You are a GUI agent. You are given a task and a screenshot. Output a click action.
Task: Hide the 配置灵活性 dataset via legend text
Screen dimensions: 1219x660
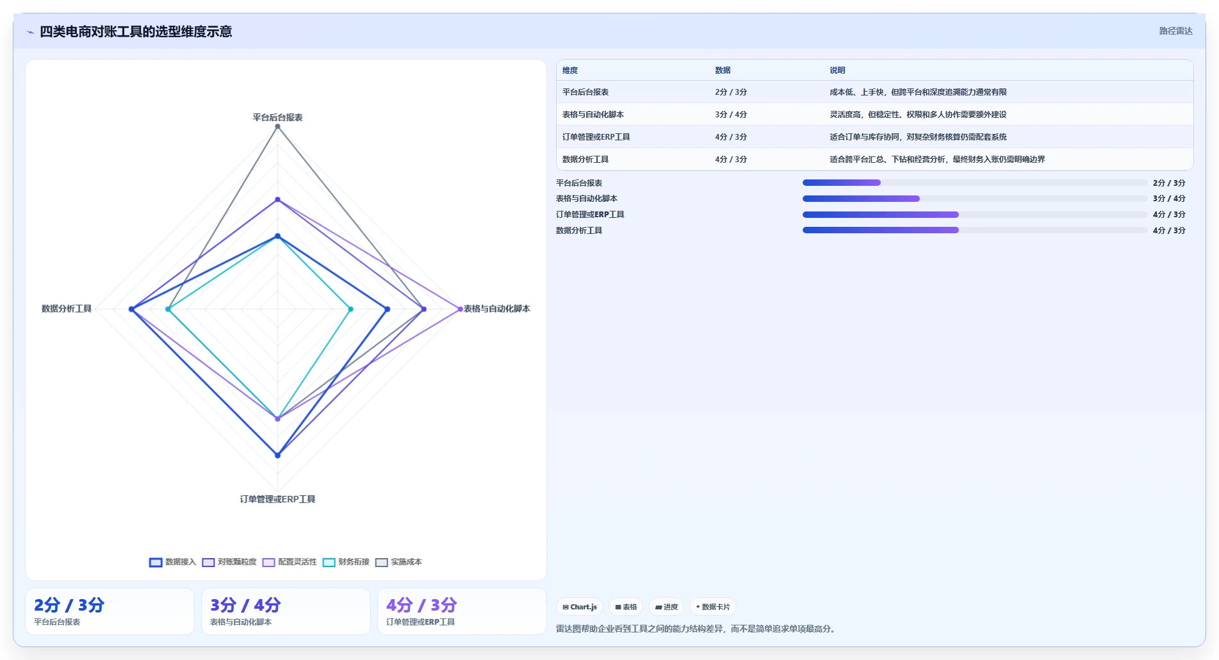tap(297, 562)
